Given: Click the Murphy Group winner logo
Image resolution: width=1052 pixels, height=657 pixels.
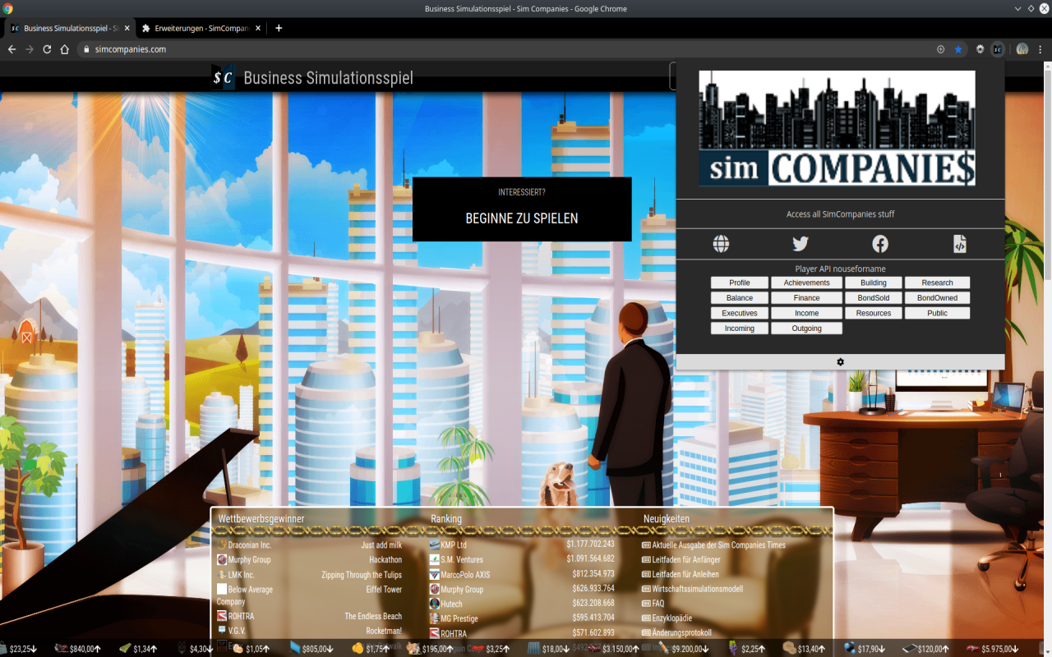Looking at the screenshot, I should coord(222,559).
